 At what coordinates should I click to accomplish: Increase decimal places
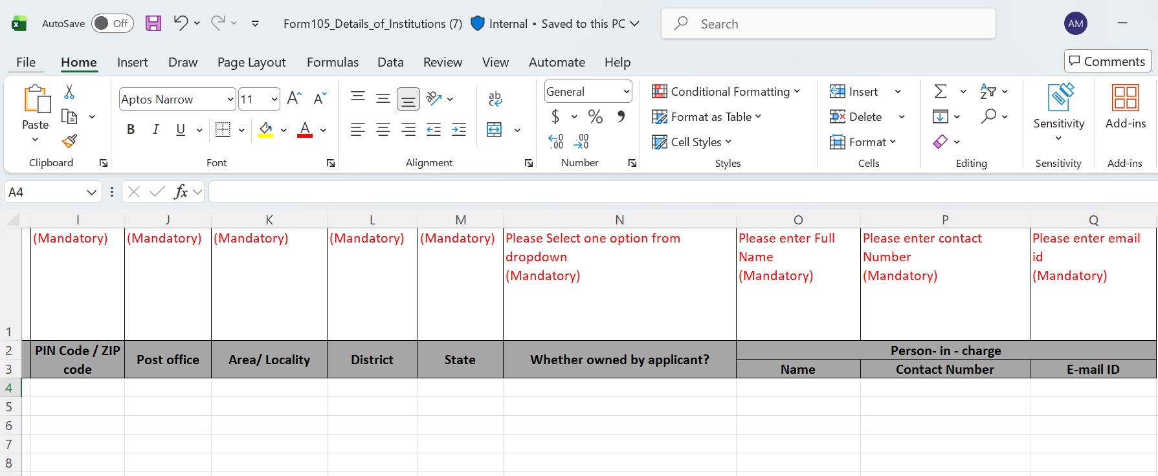556,141
